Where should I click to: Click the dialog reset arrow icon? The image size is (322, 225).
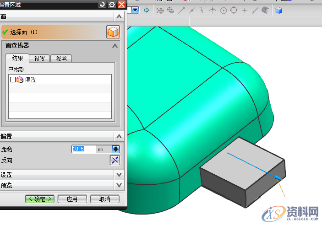(102, 5)
